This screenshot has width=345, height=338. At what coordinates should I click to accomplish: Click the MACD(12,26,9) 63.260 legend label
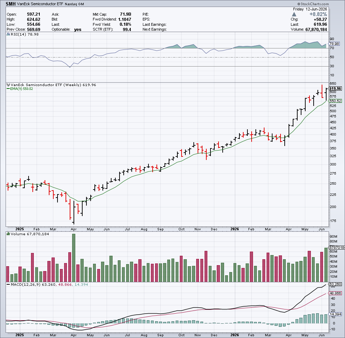point(33,285)
